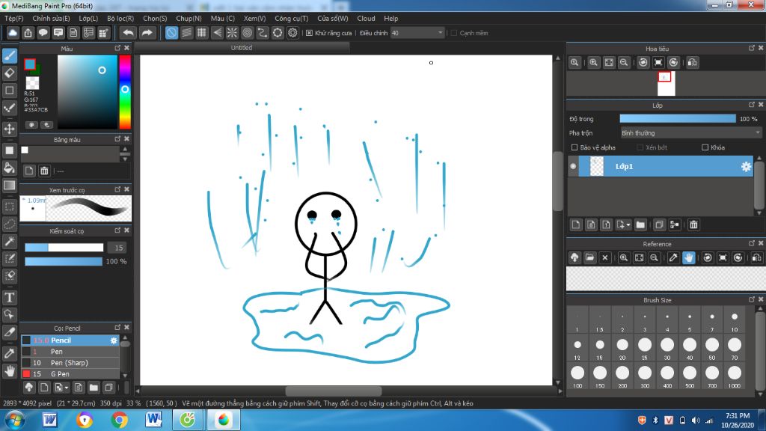Delete palette color with trash icon

point(44,171)
